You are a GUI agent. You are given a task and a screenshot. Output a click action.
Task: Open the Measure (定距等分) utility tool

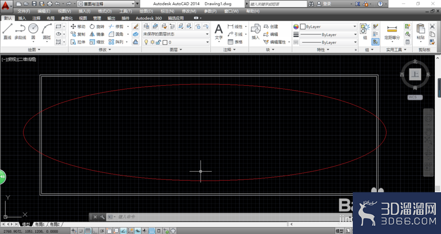tap(392, 32)
